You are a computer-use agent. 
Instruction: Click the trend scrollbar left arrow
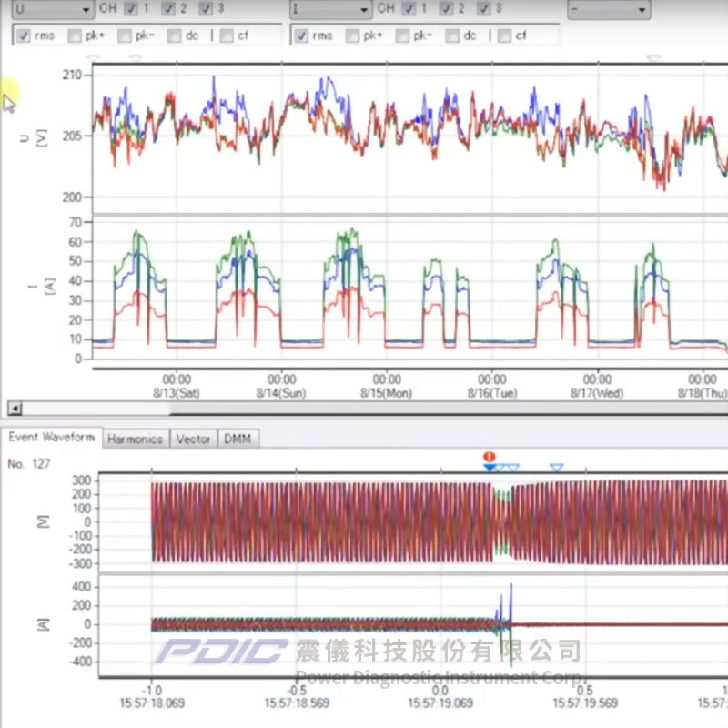pyautogui.click(x=14, y=409)
